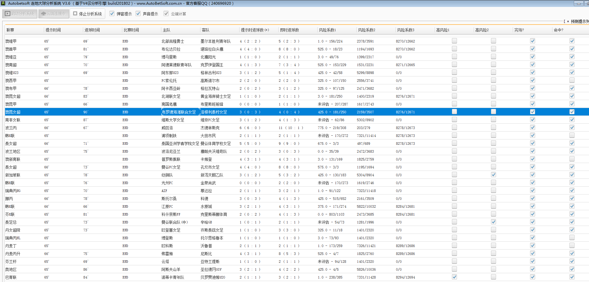This screenshot has width=589, height=282.
Task: Select the row with home team 威兹洛
Action: click(x=167, y=128)
